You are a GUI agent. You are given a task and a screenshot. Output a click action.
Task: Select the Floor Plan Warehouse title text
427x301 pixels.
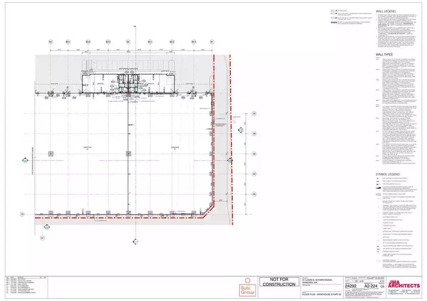click(x=322, y=294)
